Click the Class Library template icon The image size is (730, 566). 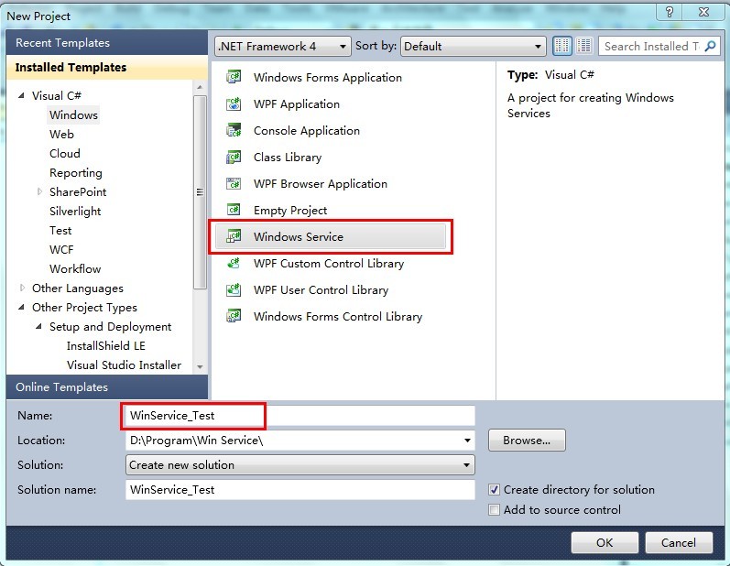tap(234, 157)
